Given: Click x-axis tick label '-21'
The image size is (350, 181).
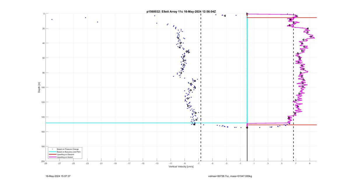Looking at the screenshot, I should [x=101, y=163].
